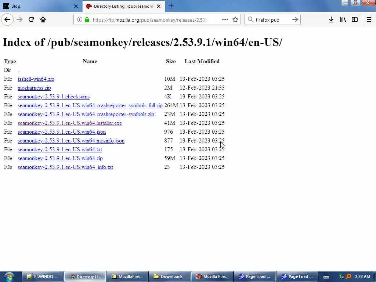The width and height of the screenshot is (376, 282).
Task: Bookmark this page with the star
Action: click(235, 19)
